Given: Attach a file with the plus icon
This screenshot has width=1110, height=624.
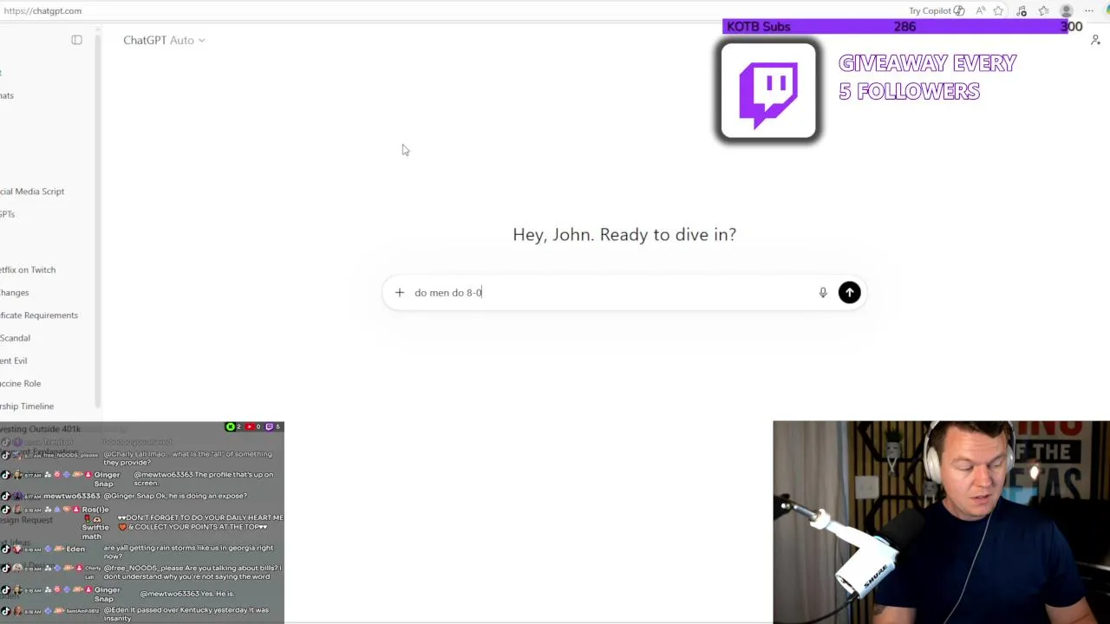Looking at the screenshot, I should (x=399, y=293).
